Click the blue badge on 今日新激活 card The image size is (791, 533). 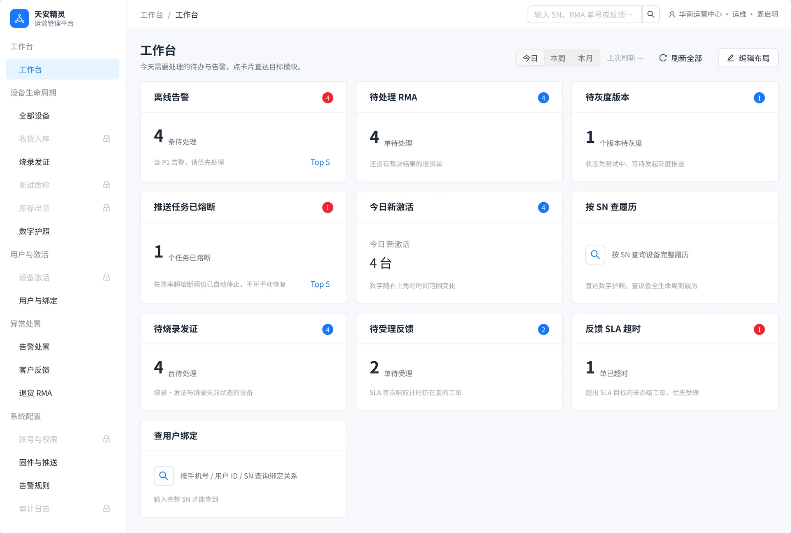point(543,207)
